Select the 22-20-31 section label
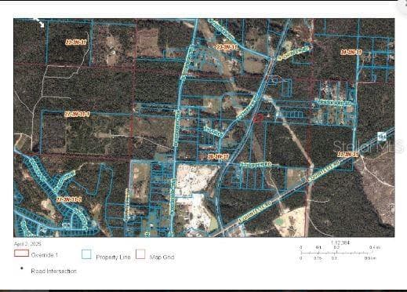The image size is (407, 292). coord(76,42)
